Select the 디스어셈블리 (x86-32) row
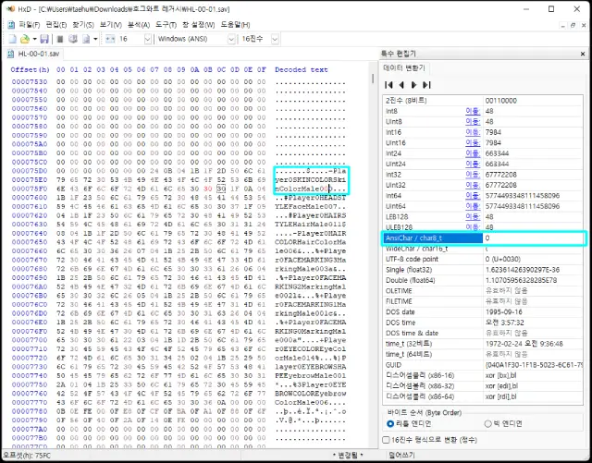The width and height of the screenshot is (592, 463). tap(483, 386)
